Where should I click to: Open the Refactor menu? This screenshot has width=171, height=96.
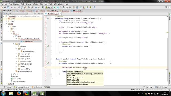click(35, 4)
